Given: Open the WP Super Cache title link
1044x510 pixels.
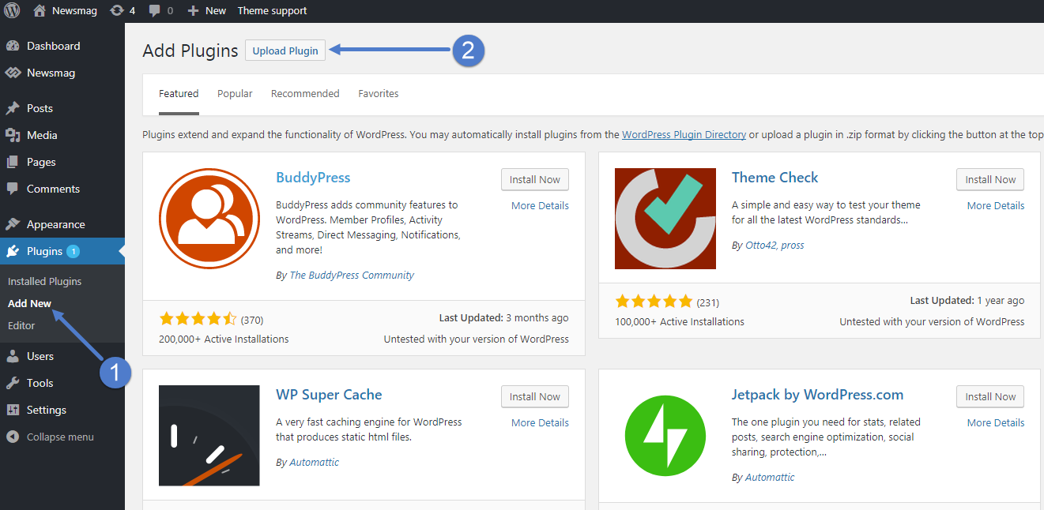Looking at the screenshot, I should pos(329,395).
